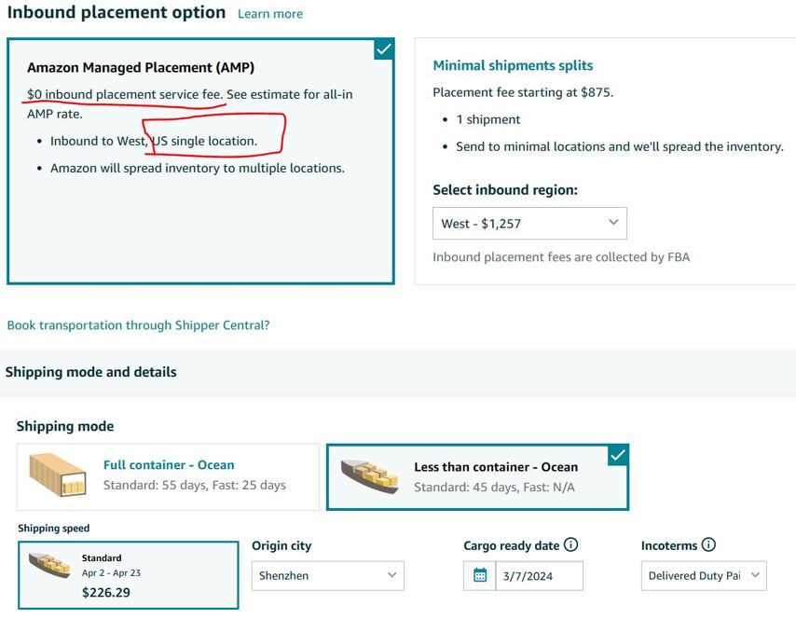Open the Incoterms Delivered Duty Paid dropdown

click(x=704, y=575)
